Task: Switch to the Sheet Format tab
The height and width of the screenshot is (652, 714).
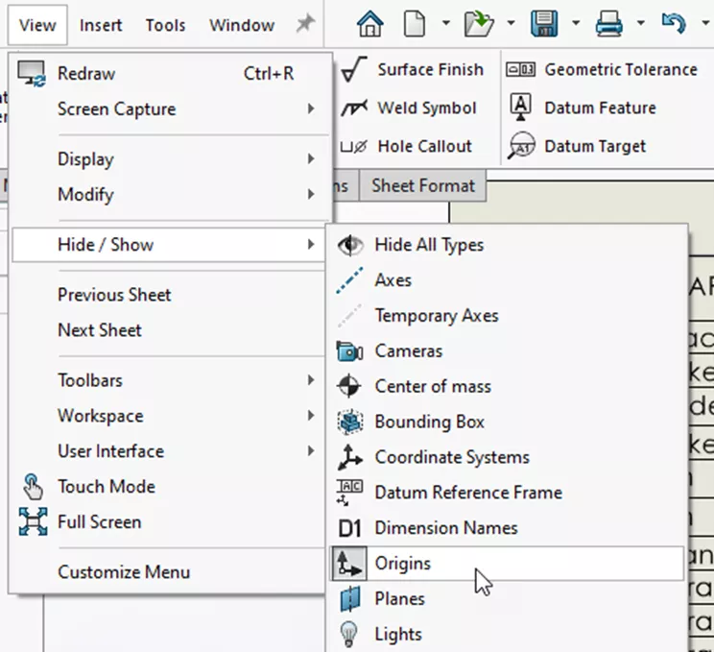Action: [423, 185]
